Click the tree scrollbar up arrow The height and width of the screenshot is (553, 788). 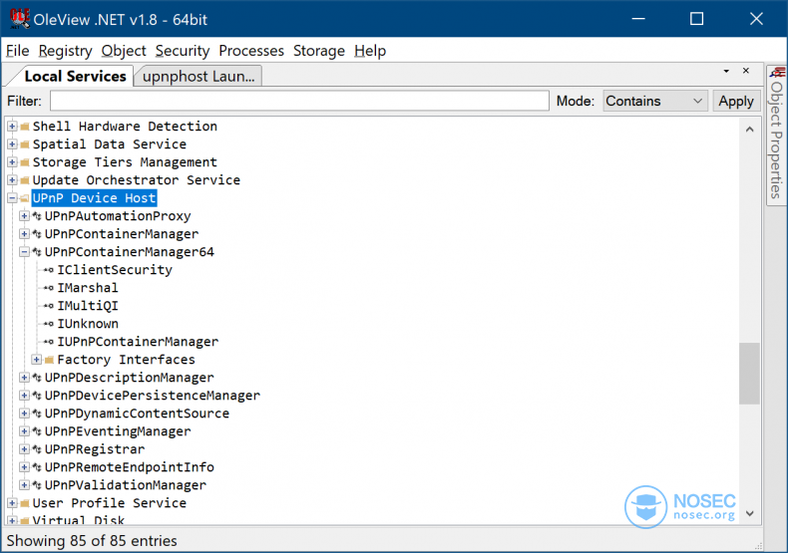749,130
